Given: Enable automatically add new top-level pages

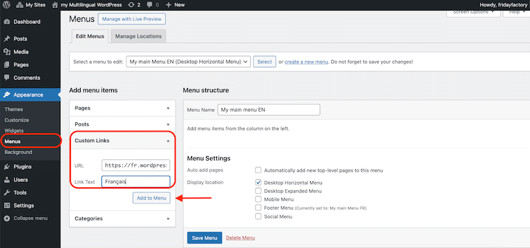Looking at the screenshot, I should (258, 170).
